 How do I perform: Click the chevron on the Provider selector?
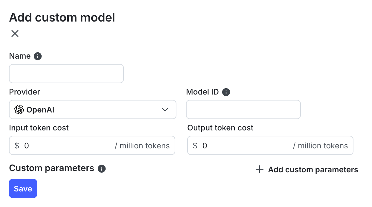165,109
